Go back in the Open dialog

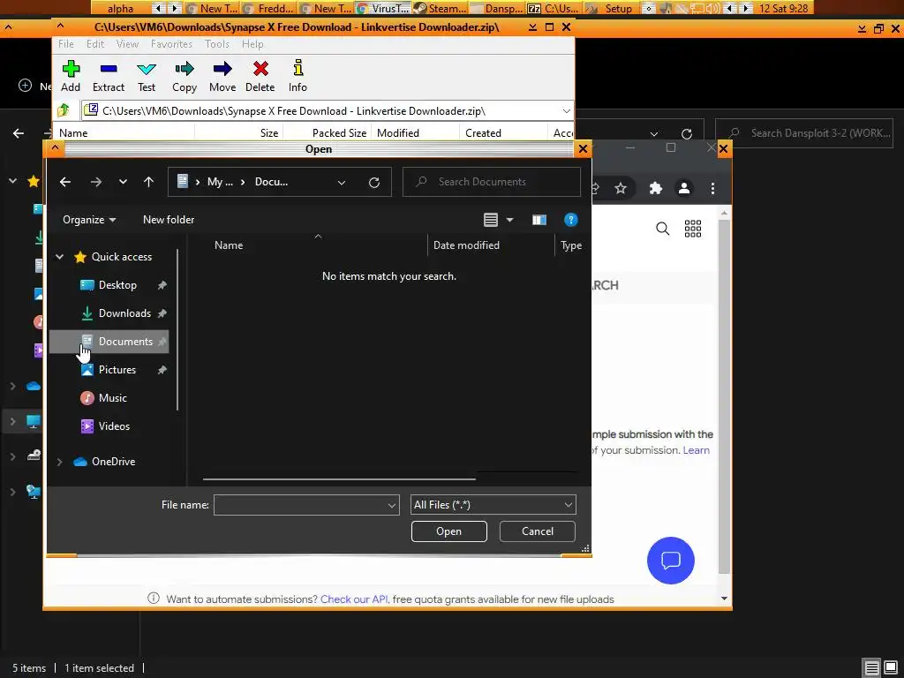tap(65, 182)
